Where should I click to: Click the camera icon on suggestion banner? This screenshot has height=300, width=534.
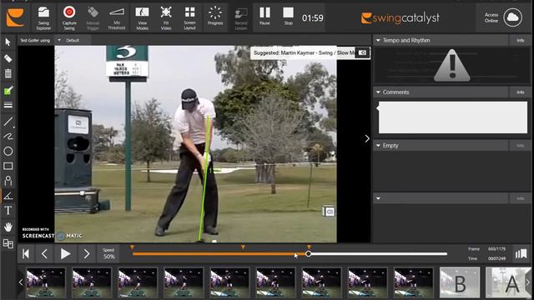pyautogui.click(x=363, y=52)
